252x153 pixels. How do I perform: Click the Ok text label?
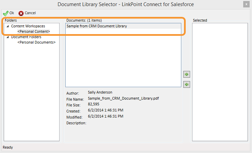(12, 13)
